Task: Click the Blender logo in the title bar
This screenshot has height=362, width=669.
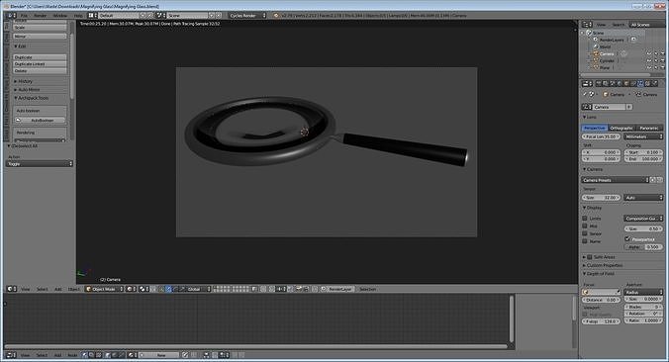Action: tap(6, 6)
